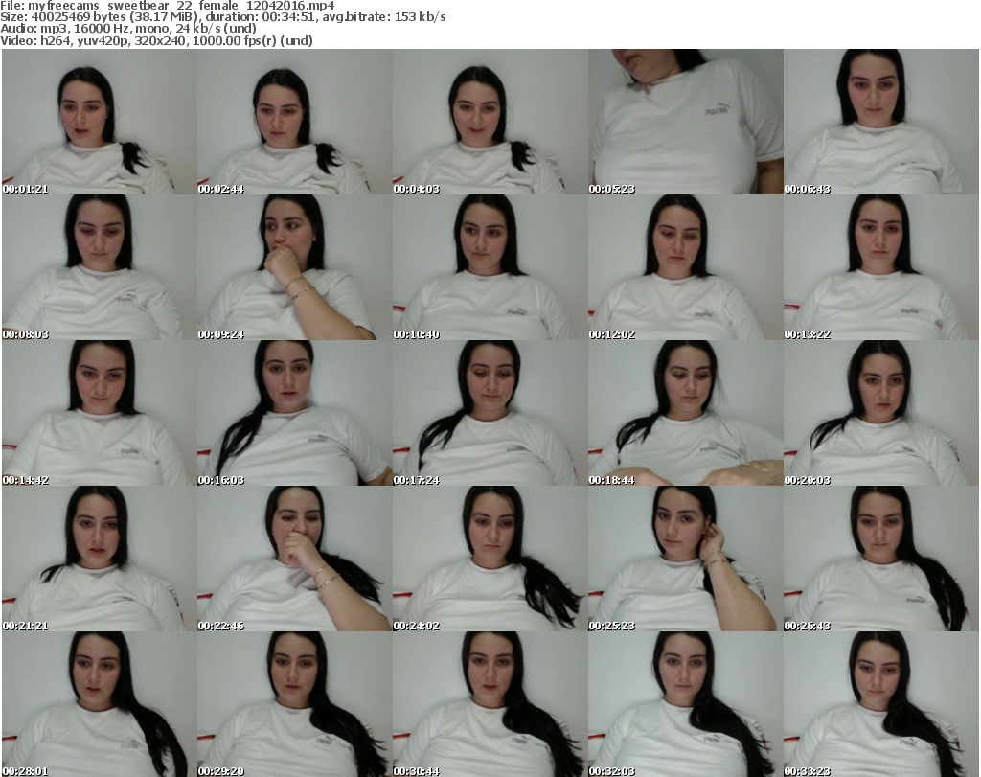981x777 pixels.
Task: Open the thumbnail stamped 00:14:42
Action: pyautogui.click(x=100, y=413)
